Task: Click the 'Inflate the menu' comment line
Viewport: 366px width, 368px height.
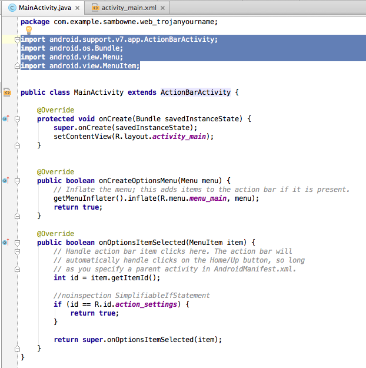Action: [201, 190]
